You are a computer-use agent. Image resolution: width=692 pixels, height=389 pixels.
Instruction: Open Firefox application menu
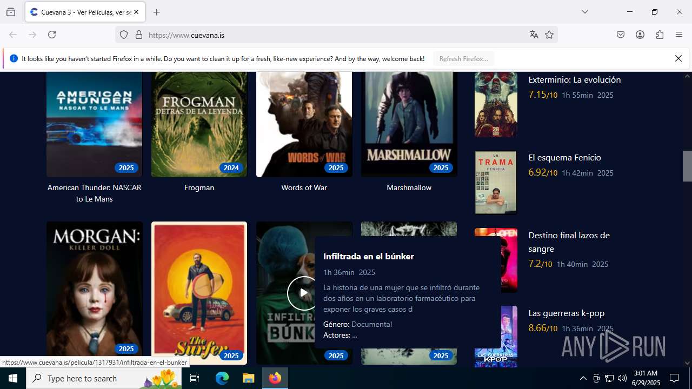(x=679, y=35)
